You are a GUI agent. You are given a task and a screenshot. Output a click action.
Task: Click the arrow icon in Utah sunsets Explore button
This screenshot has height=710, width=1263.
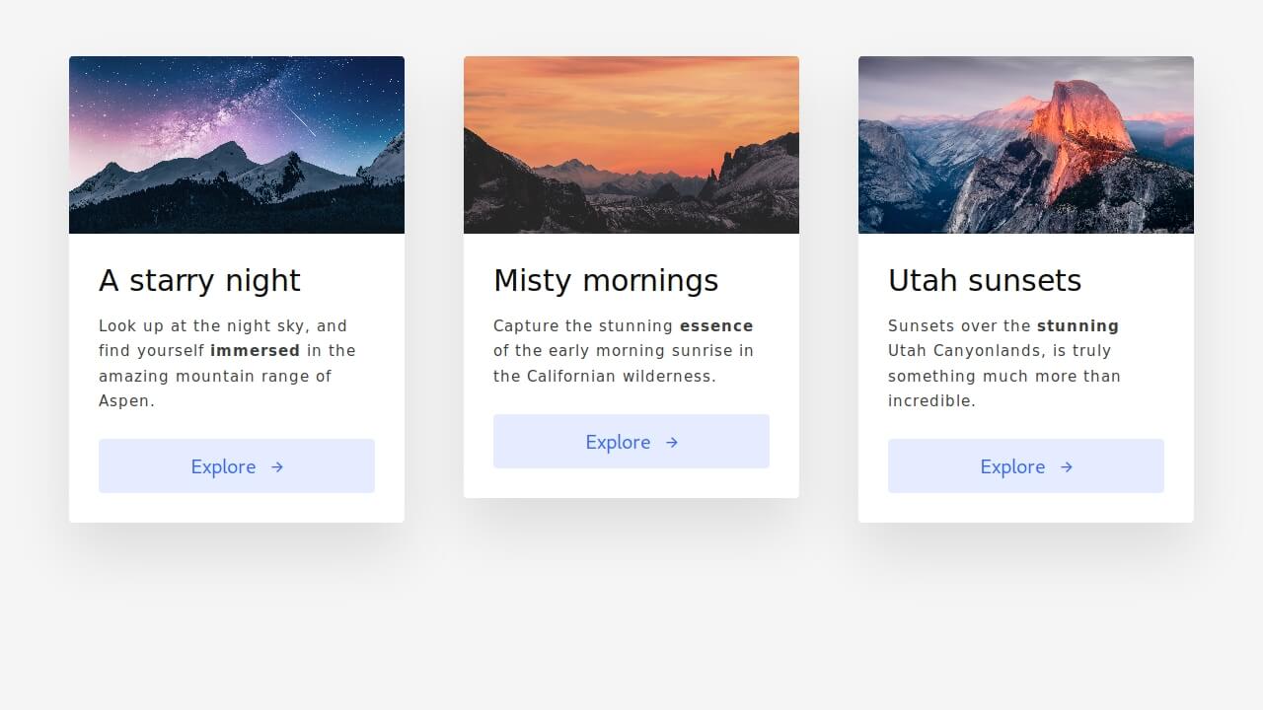pyautogui.click(x=1067, y=466)
